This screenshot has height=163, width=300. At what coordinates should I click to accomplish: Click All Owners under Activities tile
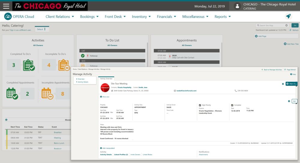pos(38,45)
